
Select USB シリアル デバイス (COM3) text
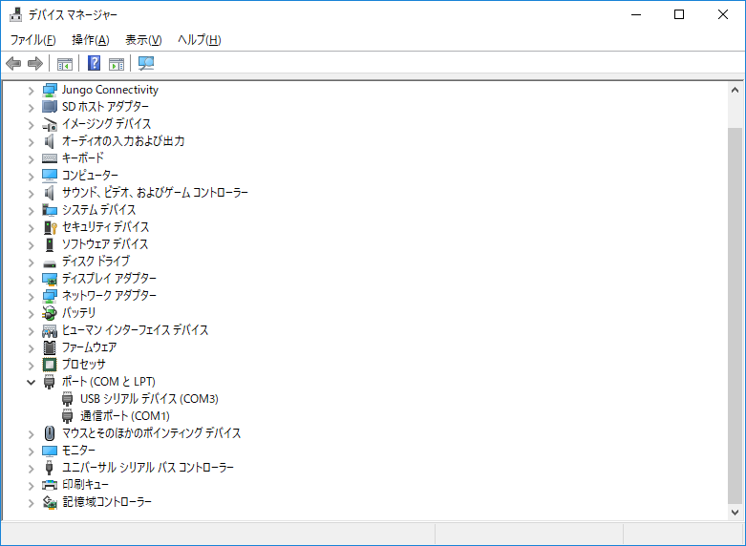click(149, 399)
